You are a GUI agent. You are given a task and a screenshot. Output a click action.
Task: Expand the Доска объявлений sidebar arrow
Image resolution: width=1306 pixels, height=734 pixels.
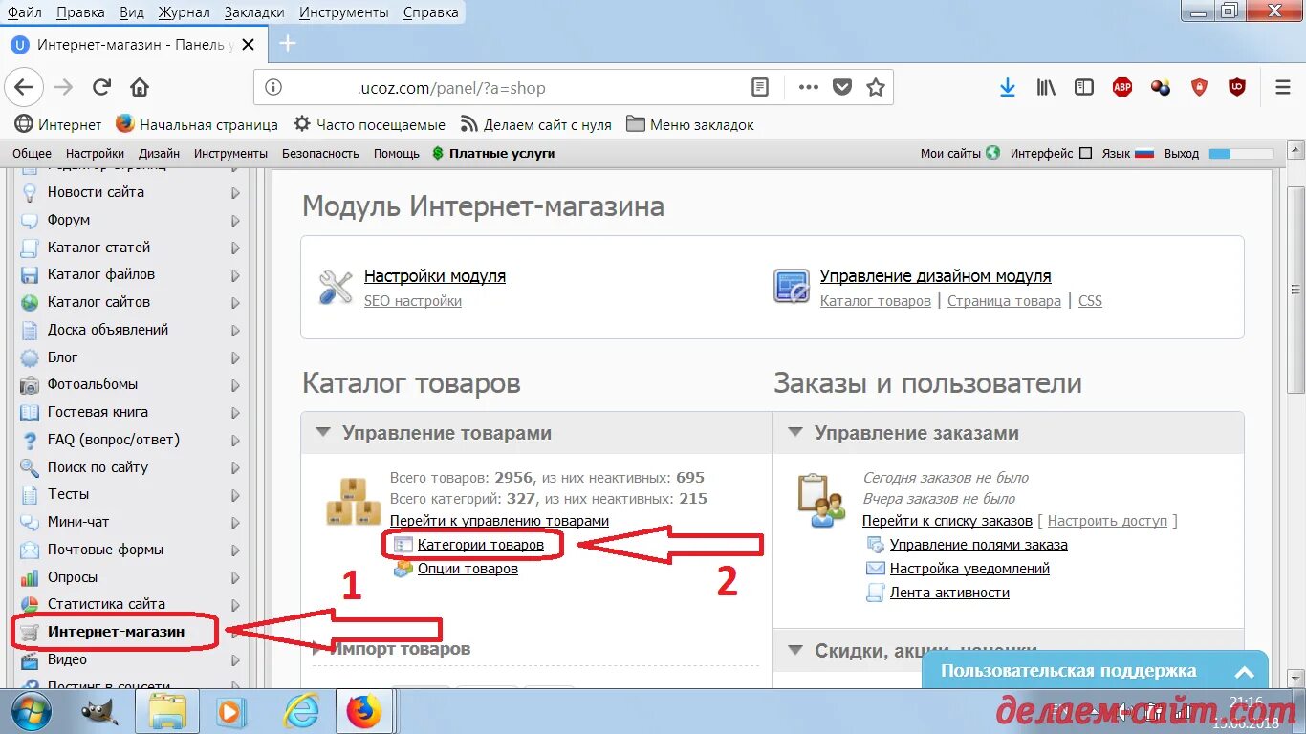click(234, 331)
